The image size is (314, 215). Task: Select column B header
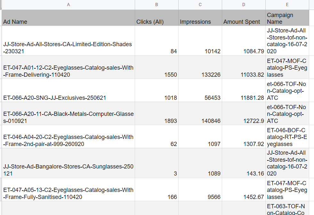click(157, 4)
